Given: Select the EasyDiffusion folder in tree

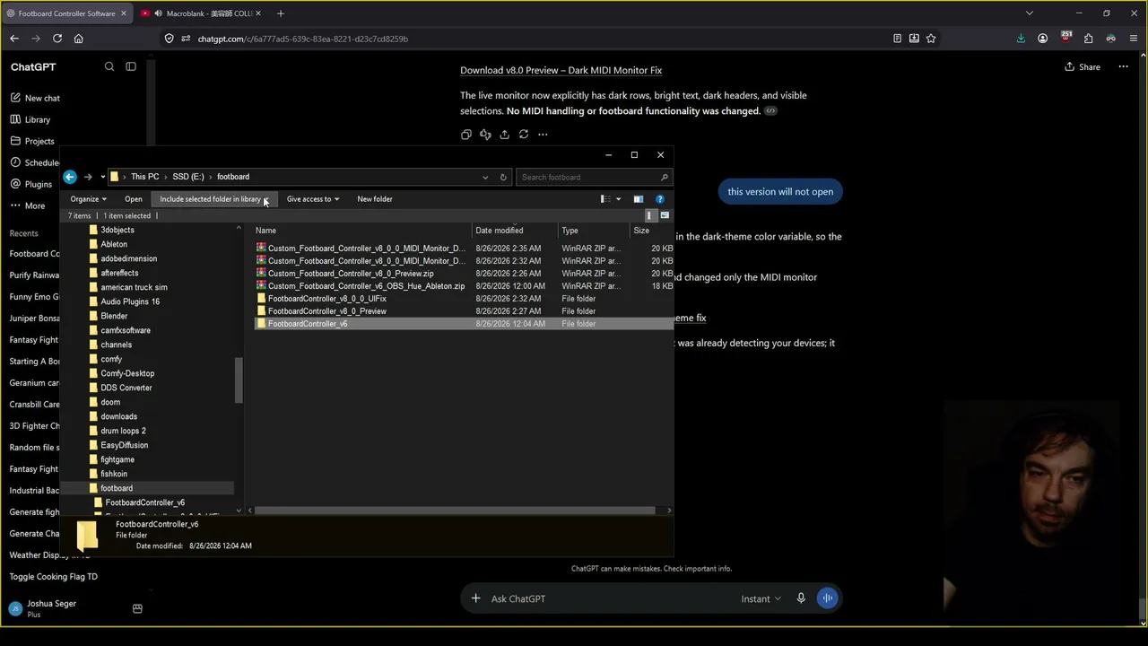Looking at the screenshot, I should point(125,445).
